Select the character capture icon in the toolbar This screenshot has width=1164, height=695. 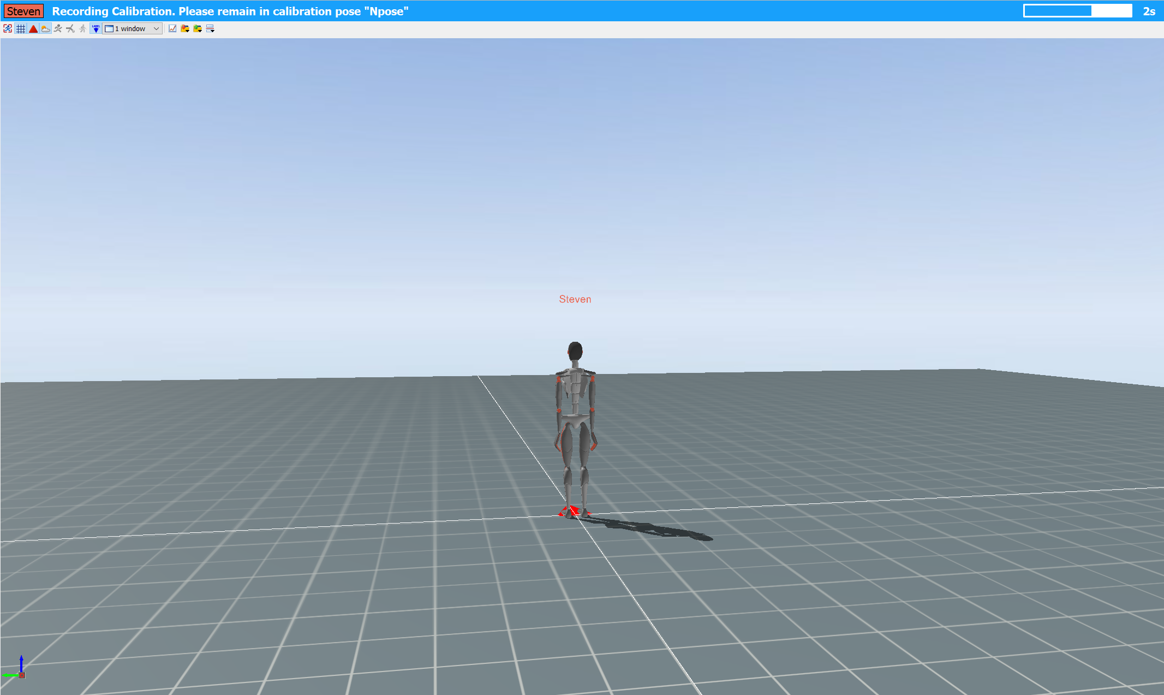point(8,28)
